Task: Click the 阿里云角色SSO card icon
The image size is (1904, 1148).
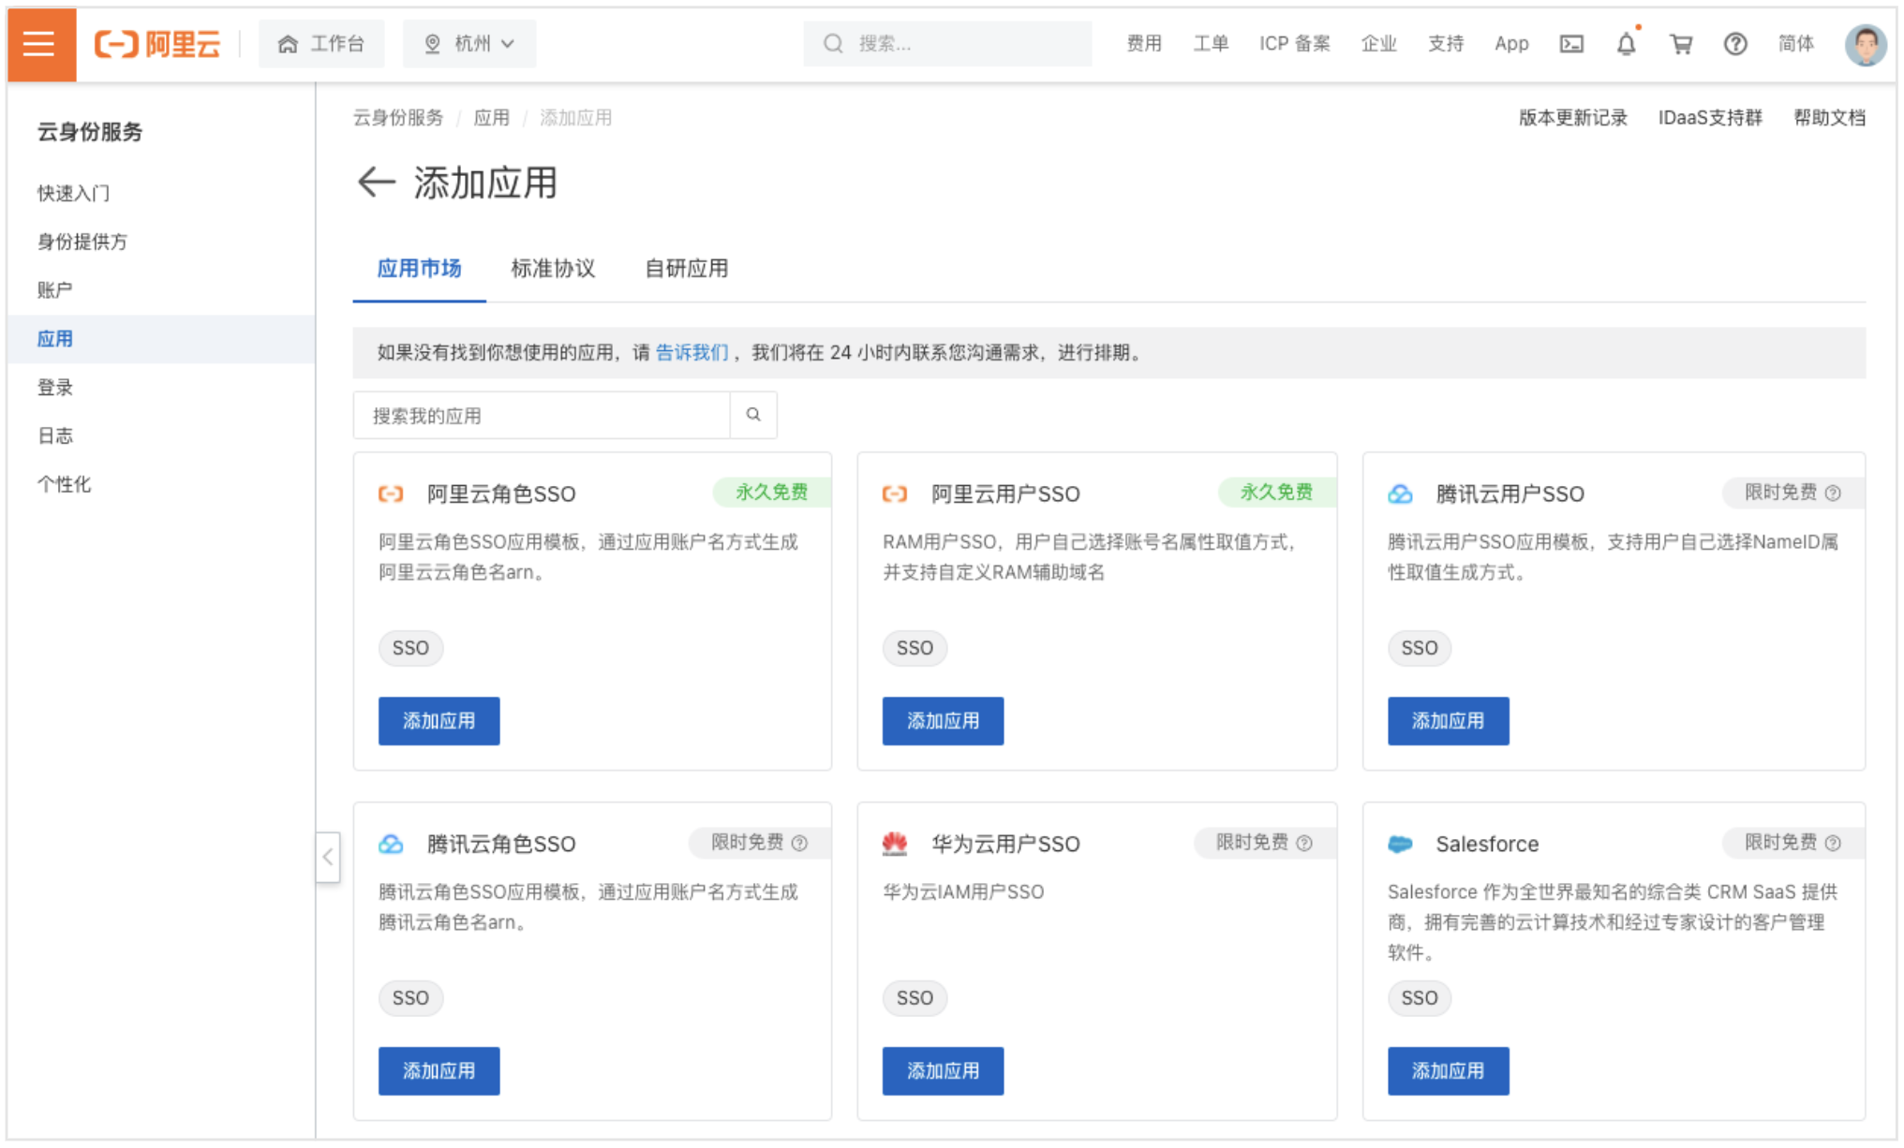Action: click(391, 494)
